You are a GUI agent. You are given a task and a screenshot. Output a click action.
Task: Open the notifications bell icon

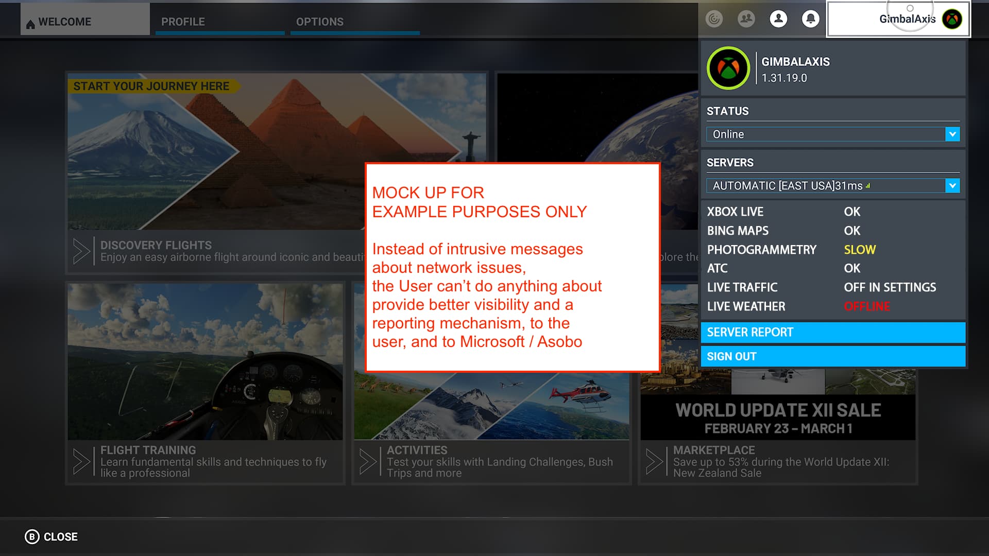[810, 19]
